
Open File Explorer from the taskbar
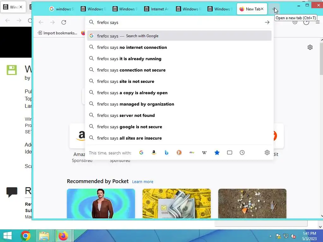coord(44,236)
